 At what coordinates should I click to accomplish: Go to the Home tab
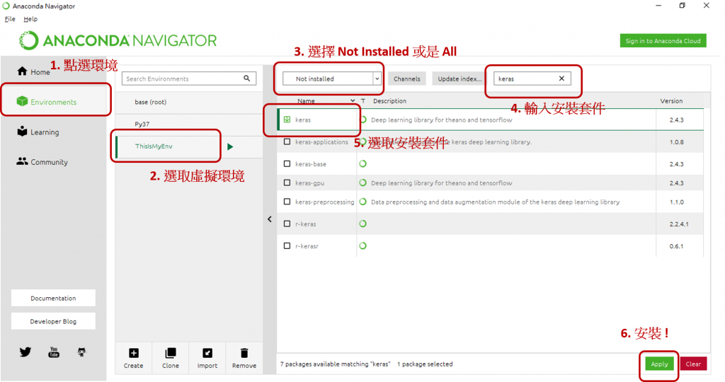(34, 72)
